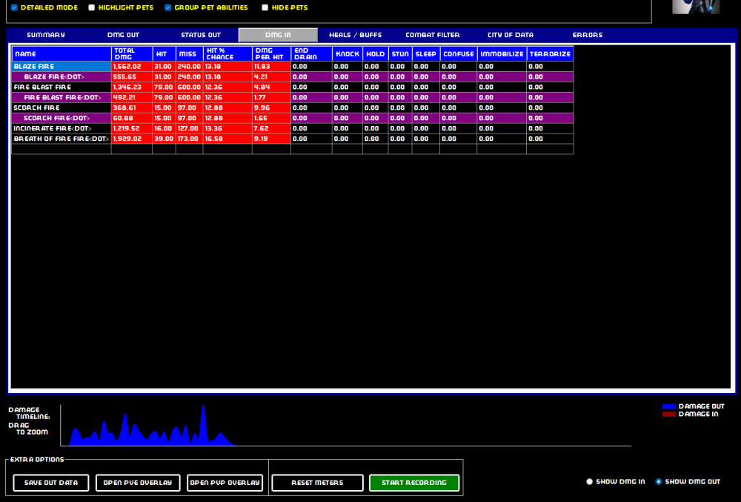741x502 pixels.
Task: Open the Dmg Out tab
Action: click(123, 35)
